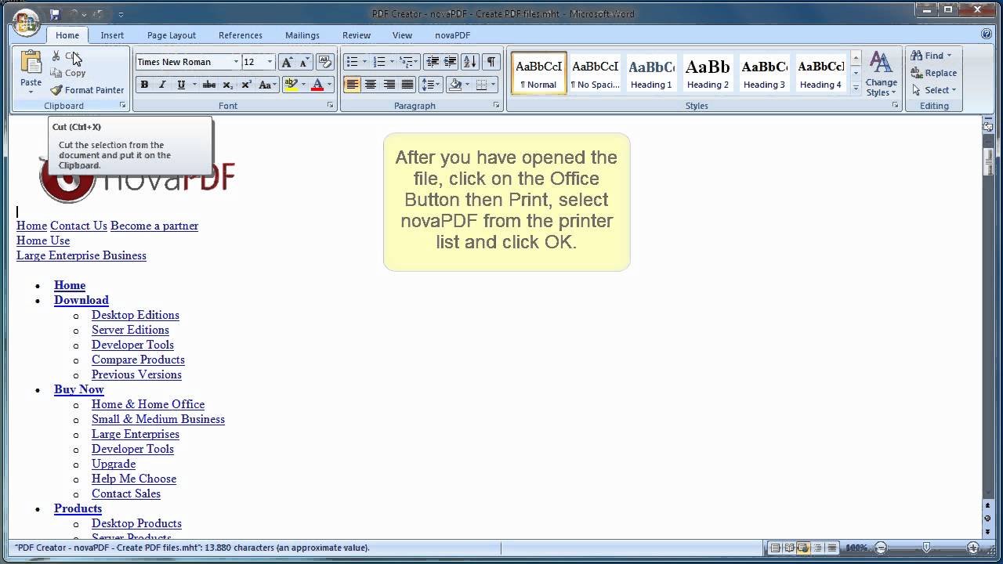Open the Paste options dropdown arrow
The image size is (1003, 564).
31,91
